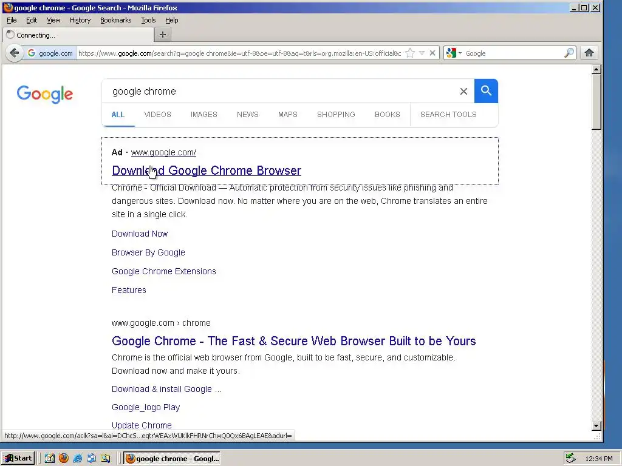Click the network system tray icon
The width and height of the screenshot is (622, 466).
(570, 458)
